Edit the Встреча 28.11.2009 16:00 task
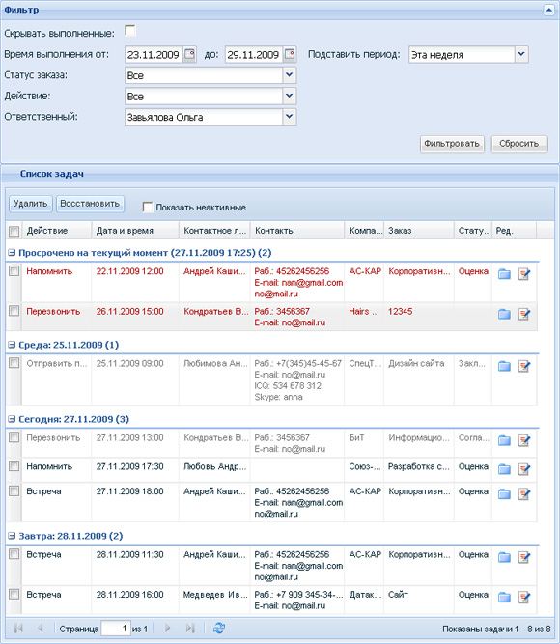 [x=524, y=598]
